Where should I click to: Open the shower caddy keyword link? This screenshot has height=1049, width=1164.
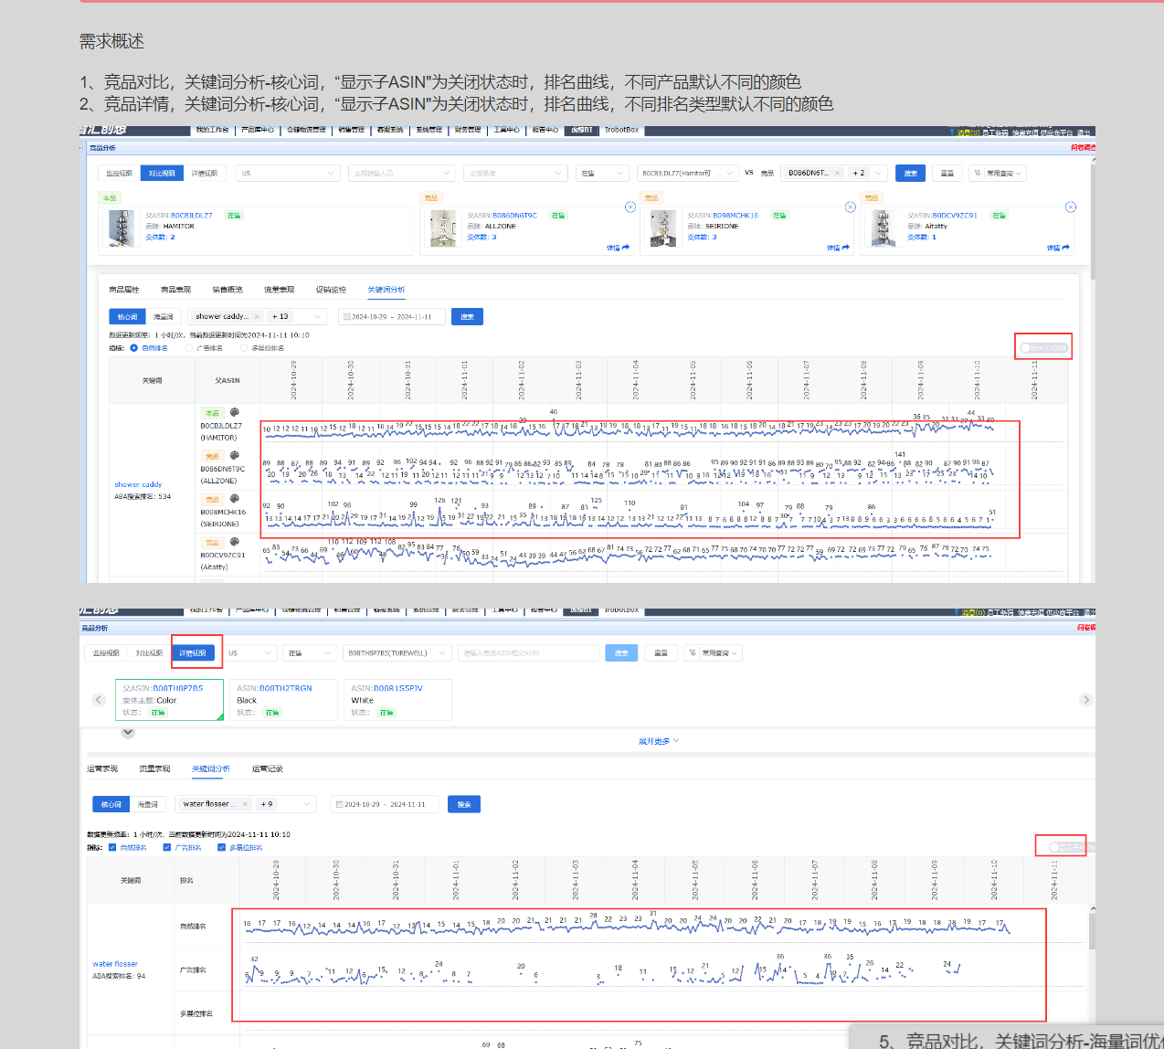[138, 484]
